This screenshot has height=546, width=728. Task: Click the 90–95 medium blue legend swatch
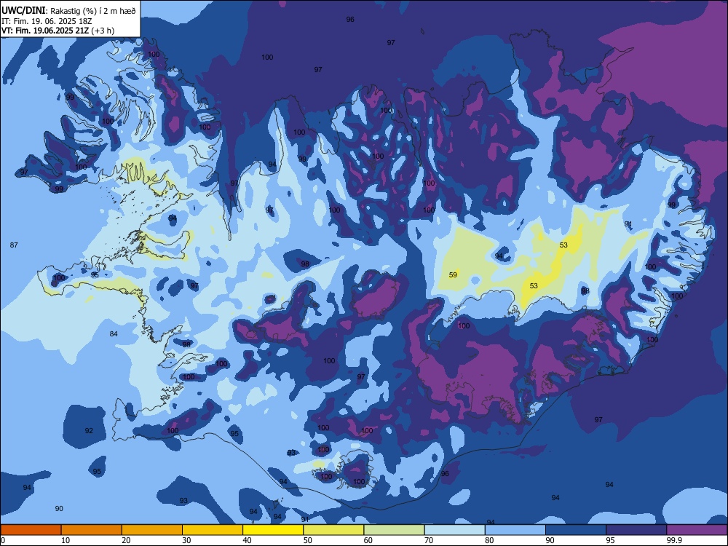pos(576,530)
